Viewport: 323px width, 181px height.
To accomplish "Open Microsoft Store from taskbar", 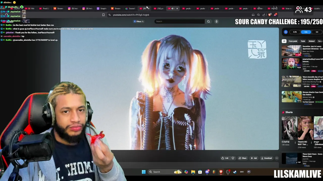I will pos(200,172).
